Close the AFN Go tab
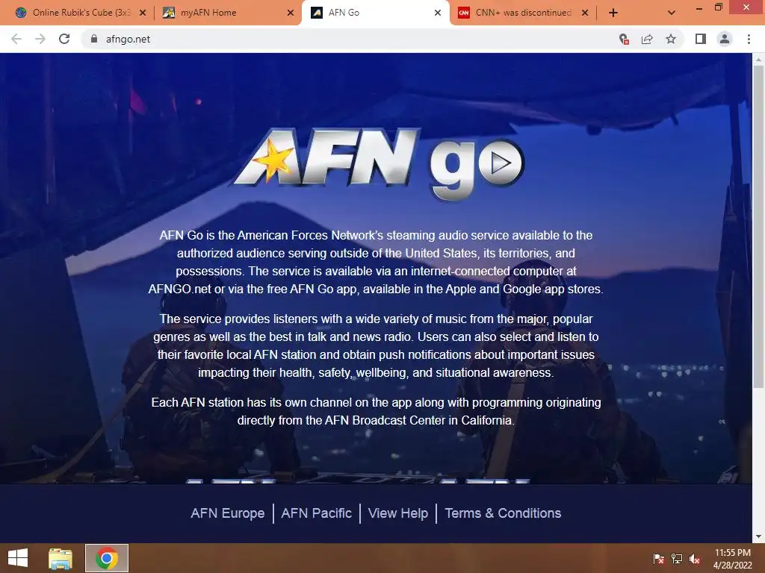 coord(438,13)
